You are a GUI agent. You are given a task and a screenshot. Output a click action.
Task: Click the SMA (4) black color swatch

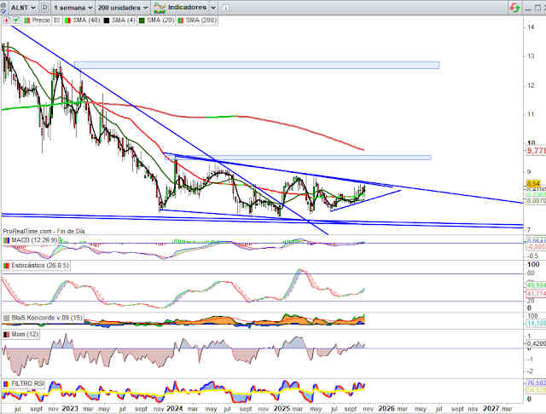click(107, 20)
